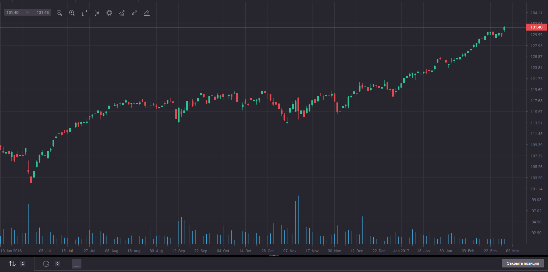Zoom out the chart with the minus magnifier
This screenshot has height=272, width=548.
59,13
